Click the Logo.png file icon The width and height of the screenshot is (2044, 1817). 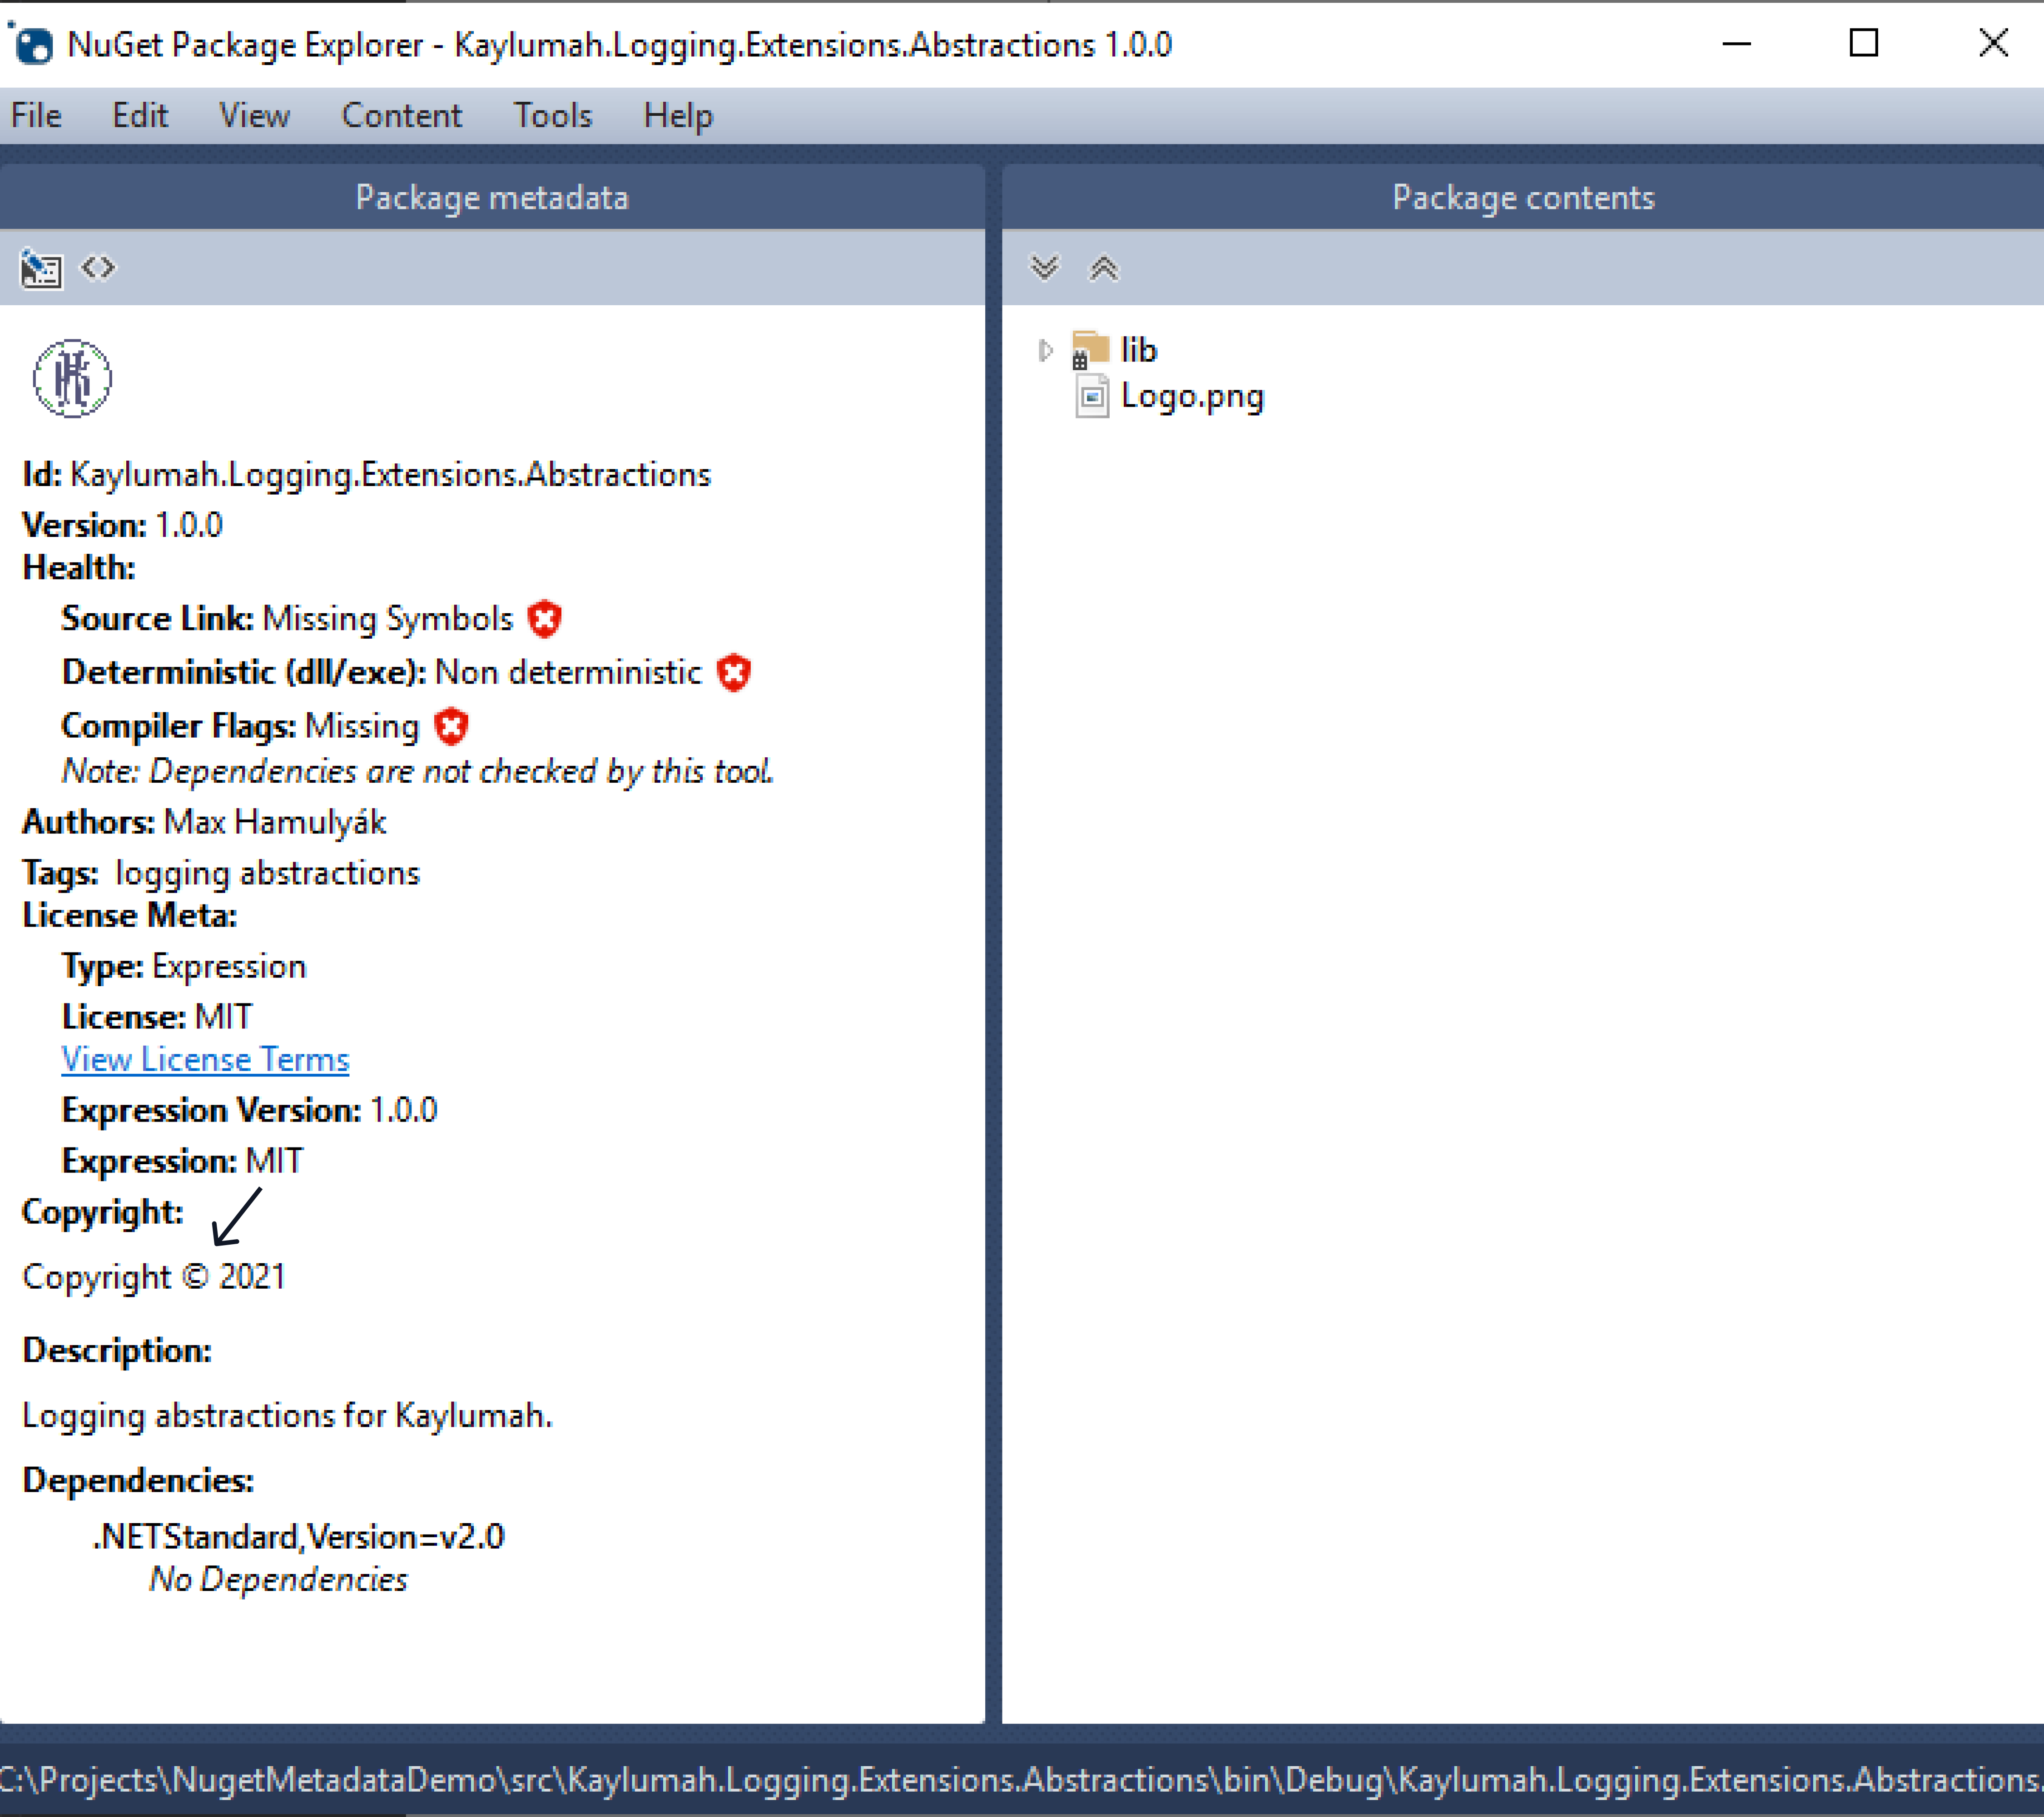pos(1092,397)
